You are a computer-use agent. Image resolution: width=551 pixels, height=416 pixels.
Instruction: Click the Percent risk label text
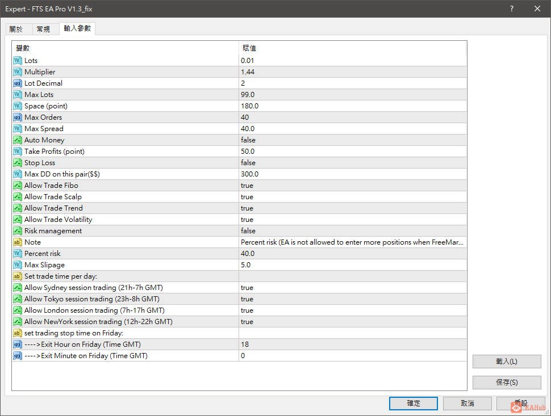(x=43, y=254)
